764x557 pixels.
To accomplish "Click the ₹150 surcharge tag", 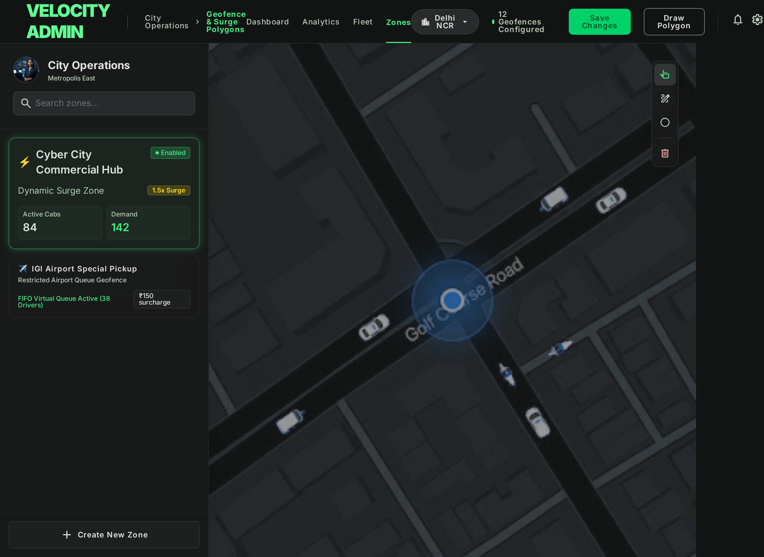I will click(162, 299).
